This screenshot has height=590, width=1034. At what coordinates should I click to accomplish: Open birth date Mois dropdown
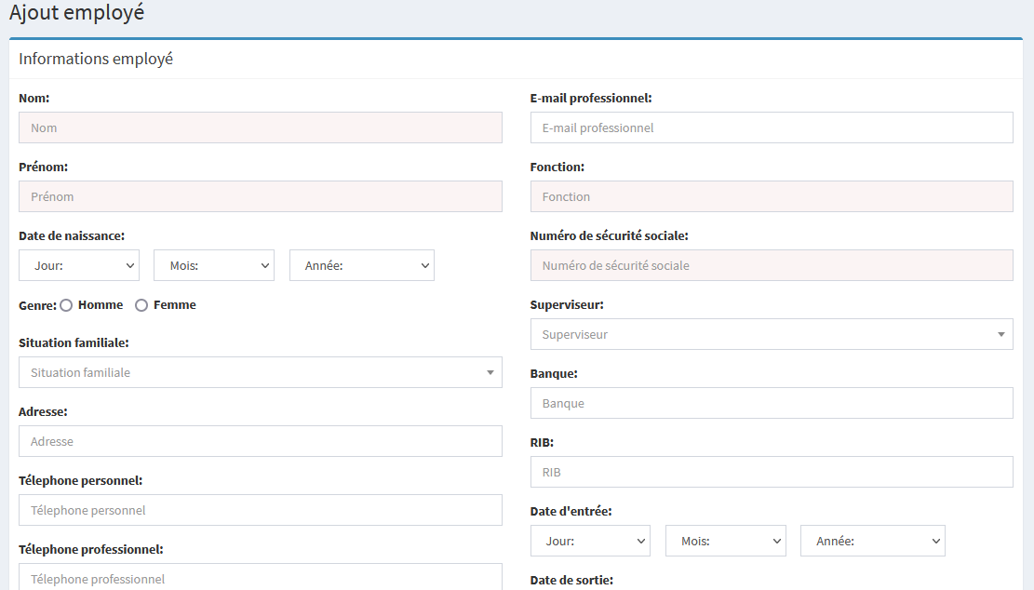pos(214,265)
